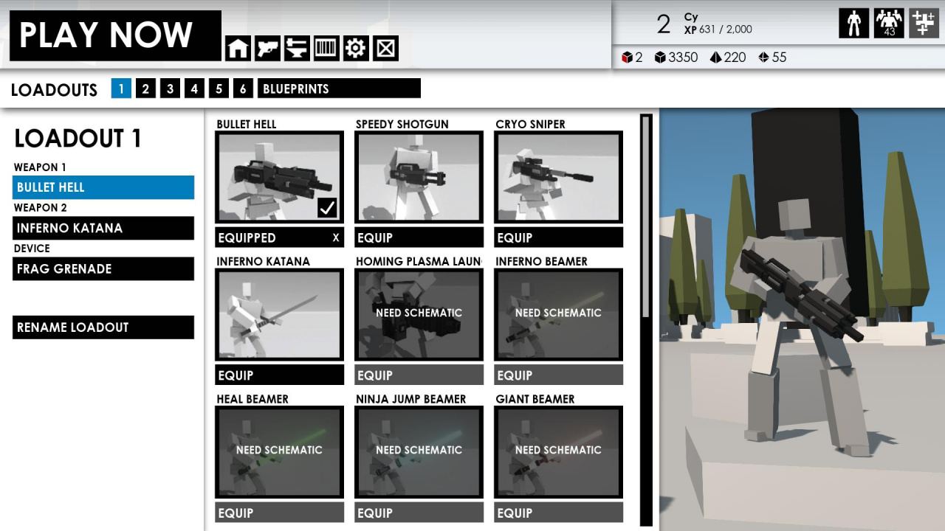Screen dimensions: 945x531
Task: Open the gear settings icon
Action: point(356,49)
